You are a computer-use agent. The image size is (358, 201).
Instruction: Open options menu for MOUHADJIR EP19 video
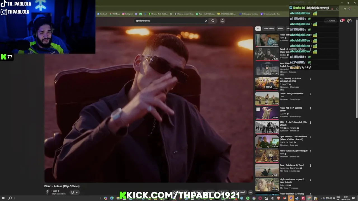click(310, 79)
